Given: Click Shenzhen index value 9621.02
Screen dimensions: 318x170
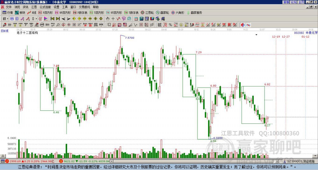Looking at the screenshot, I should [x=70, y=161].
